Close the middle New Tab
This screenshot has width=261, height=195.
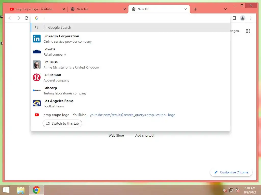124,9
